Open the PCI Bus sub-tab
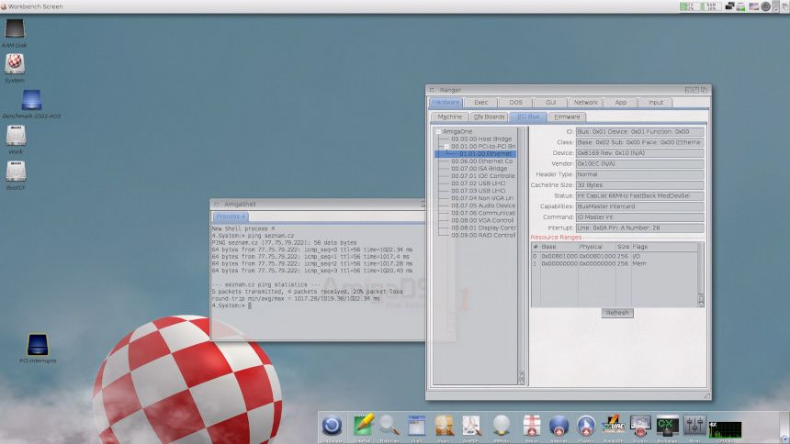Screen dimensions: 790x444 (528, 117)
